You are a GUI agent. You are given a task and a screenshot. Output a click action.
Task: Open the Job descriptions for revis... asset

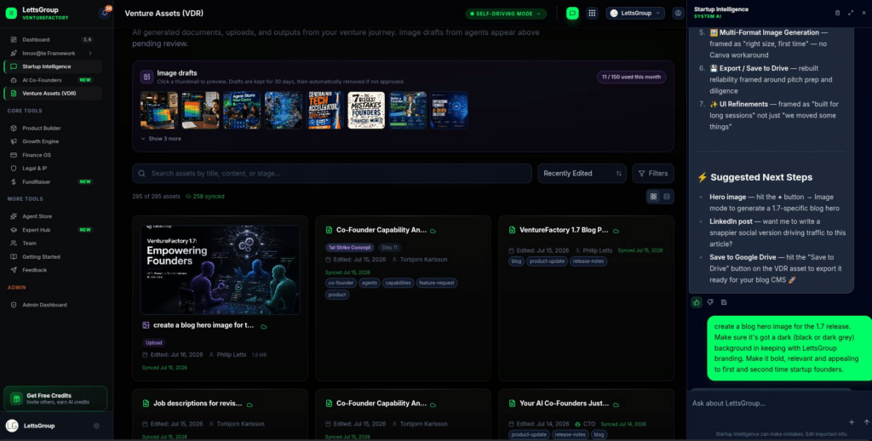[x=198, y=404]
